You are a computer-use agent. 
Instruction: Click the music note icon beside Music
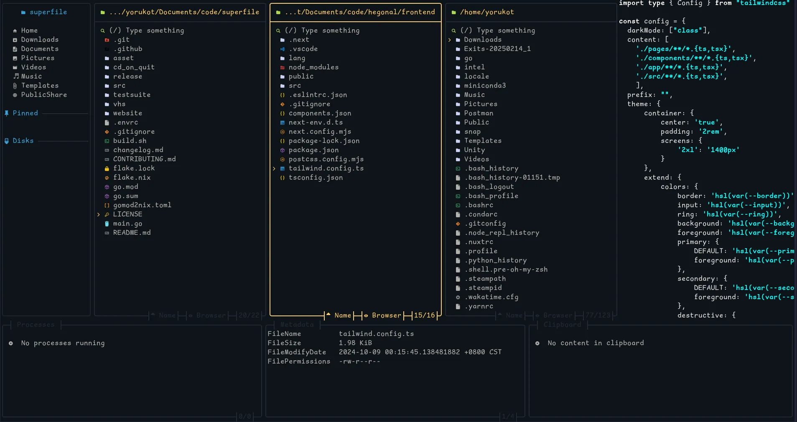point(16,76)
